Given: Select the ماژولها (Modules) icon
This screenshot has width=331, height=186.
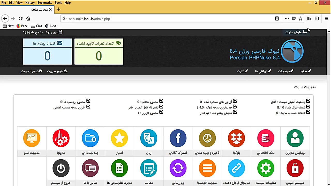Looking at the screenshot, I should [61, 138].
